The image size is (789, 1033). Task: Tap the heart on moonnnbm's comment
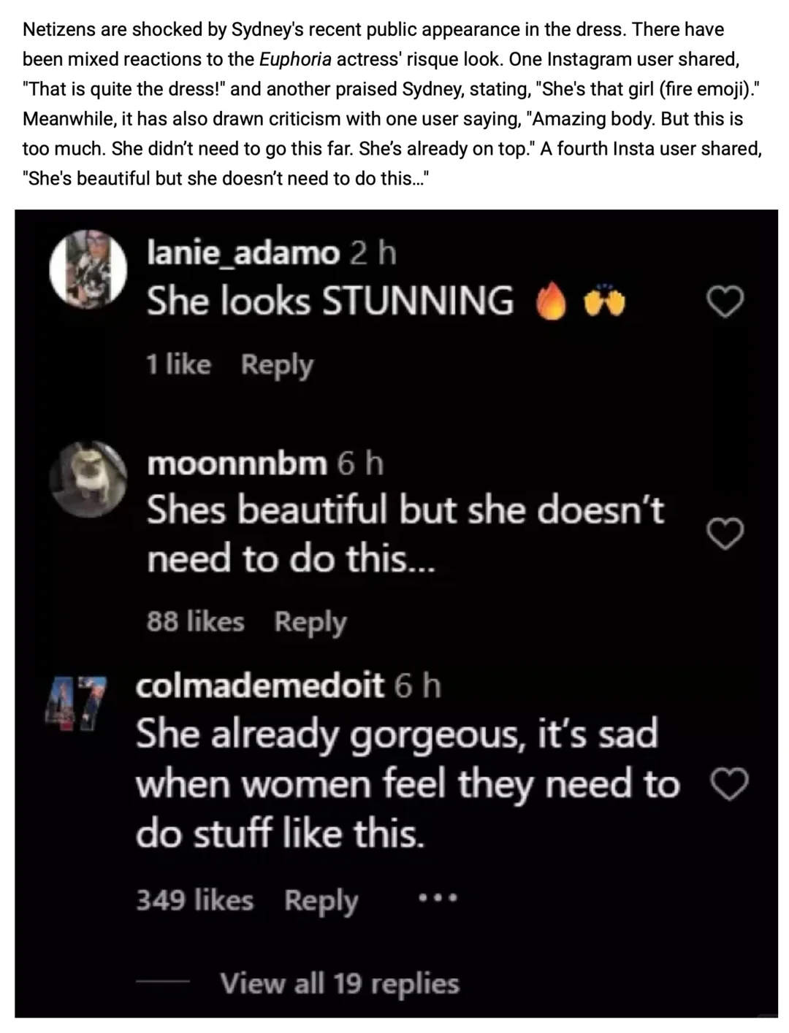click(x=726, y=534)
